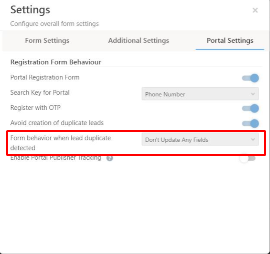The height and width of the screenshot is (254, 270).
Task: Open the Additional Settings tab
Action: pos(139,41)
